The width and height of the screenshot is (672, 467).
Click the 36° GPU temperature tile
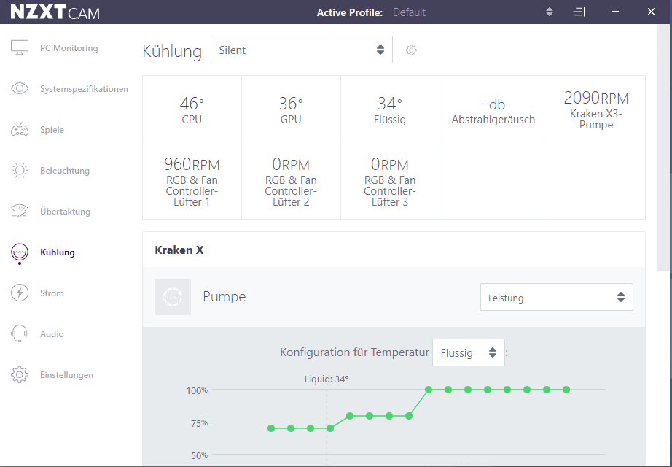[x=291, y=109]
